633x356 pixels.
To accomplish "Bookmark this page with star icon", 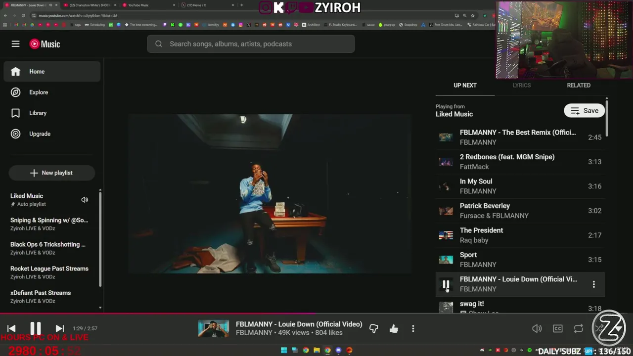I will click(x=472, y=15).
